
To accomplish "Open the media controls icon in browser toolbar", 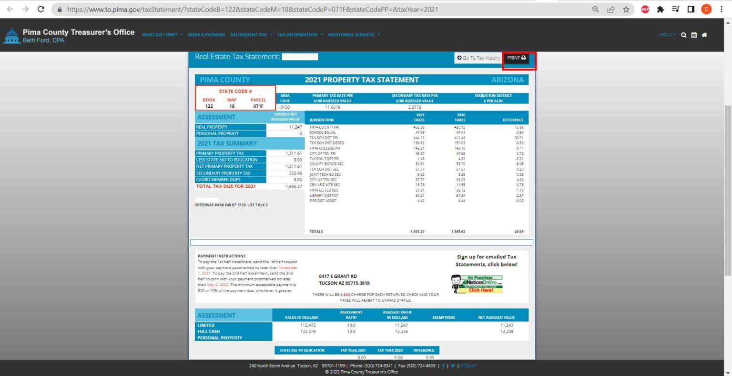I will [x=676, y=9].
